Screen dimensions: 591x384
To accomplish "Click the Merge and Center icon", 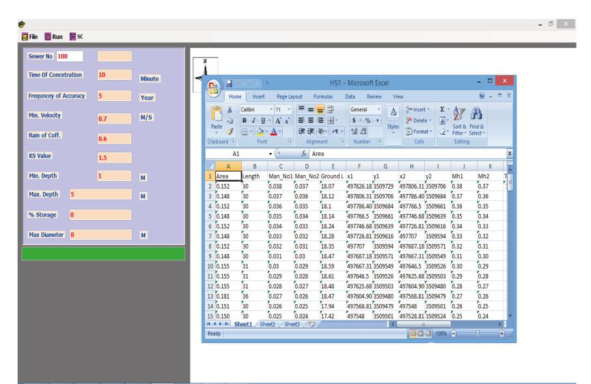I will [331, 120].
